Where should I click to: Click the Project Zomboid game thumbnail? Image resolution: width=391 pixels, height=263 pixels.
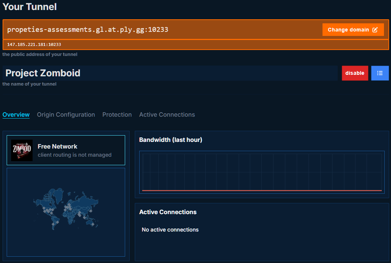click(x=22, y=150)
